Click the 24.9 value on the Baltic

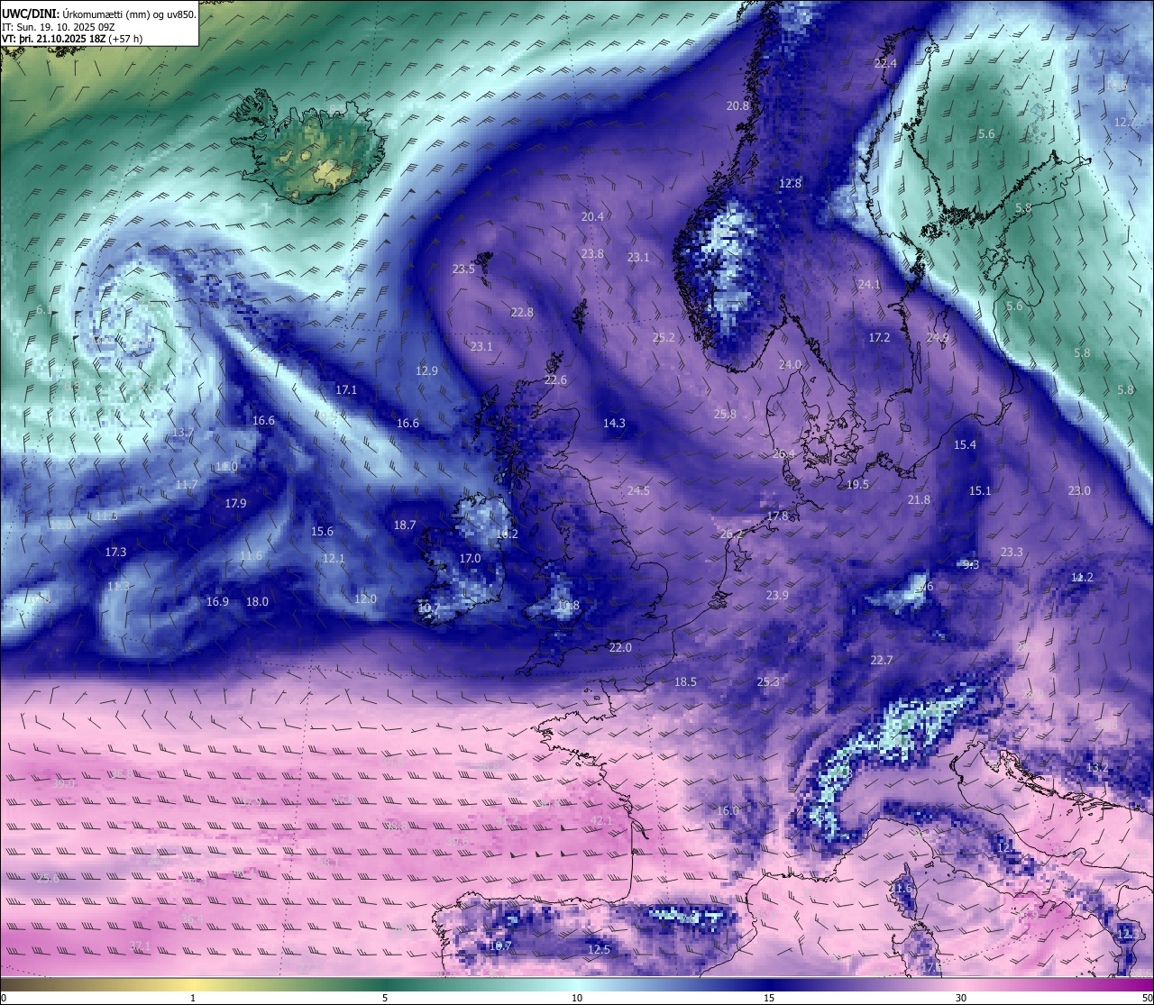938,338
